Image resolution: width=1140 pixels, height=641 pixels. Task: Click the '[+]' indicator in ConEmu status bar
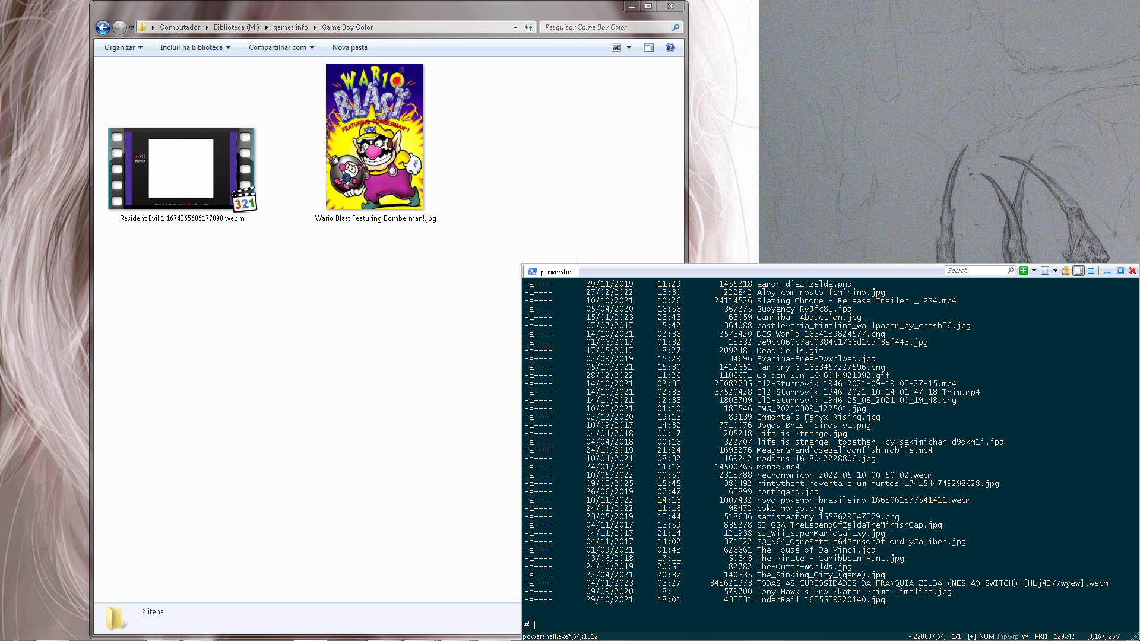(x=971, y=636)
